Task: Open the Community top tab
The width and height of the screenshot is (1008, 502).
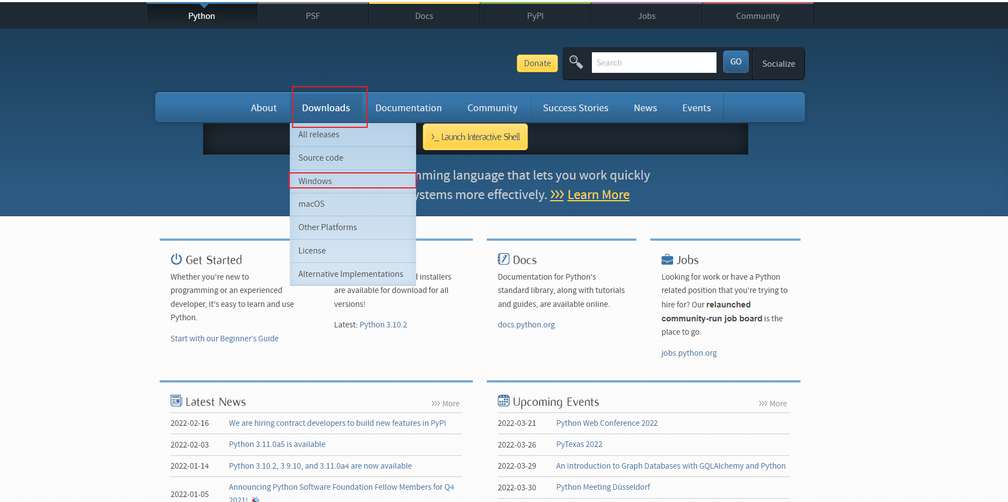Action: (758, 16)
